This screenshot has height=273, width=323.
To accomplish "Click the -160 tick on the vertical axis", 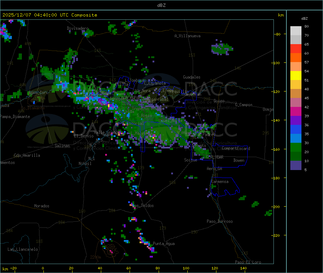I will point(276,149).
